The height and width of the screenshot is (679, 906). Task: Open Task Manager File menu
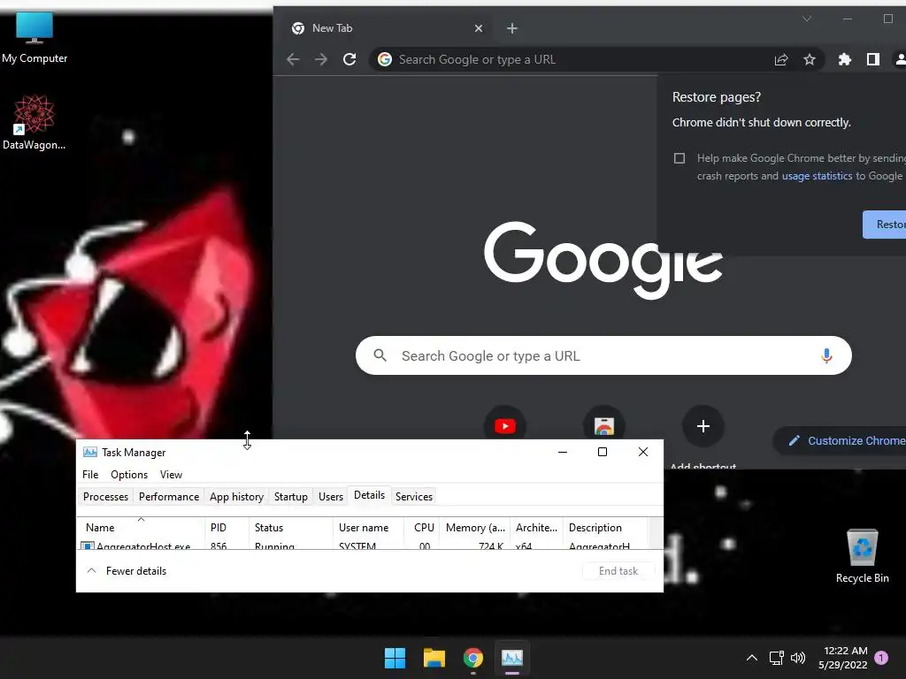[x=90, y=475]
